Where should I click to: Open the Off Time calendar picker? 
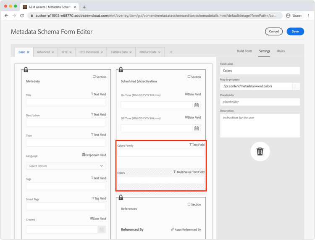(x=196, y=128)
